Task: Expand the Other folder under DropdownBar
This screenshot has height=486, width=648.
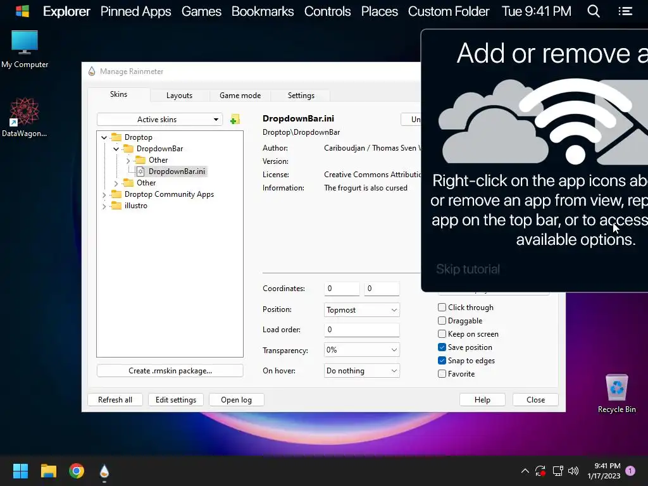Action: coord(128,160)
